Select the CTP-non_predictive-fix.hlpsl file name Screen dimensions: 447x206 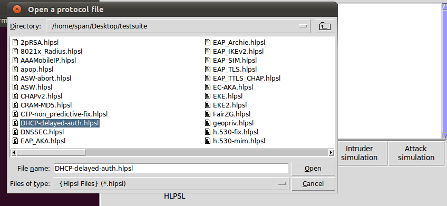[64, 114]
